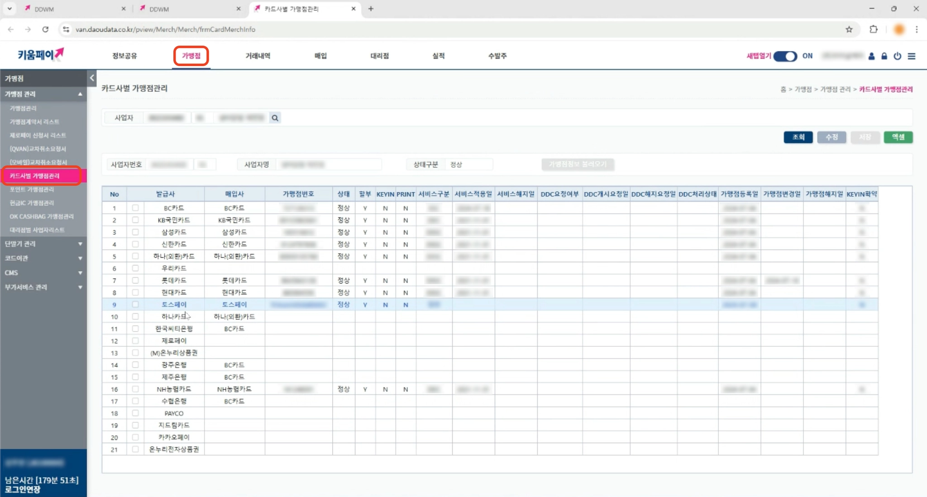Toggle the 새탭열기 ON switch

(785, 56)
